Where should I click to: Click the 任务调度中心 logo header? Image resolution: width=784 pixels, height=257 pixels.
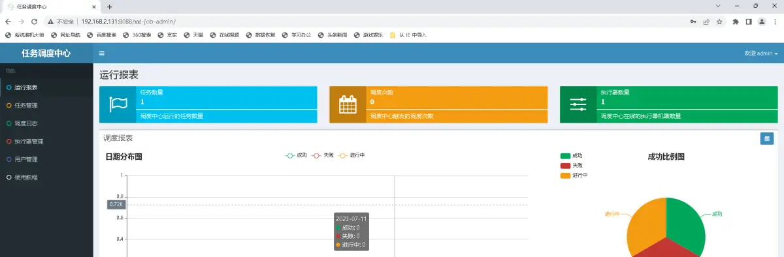pyautogui.click(x=46, y=53)
